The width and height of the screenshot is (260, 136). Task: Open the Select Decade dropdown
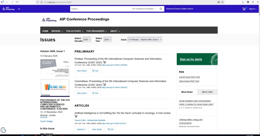tap(87, 40)
